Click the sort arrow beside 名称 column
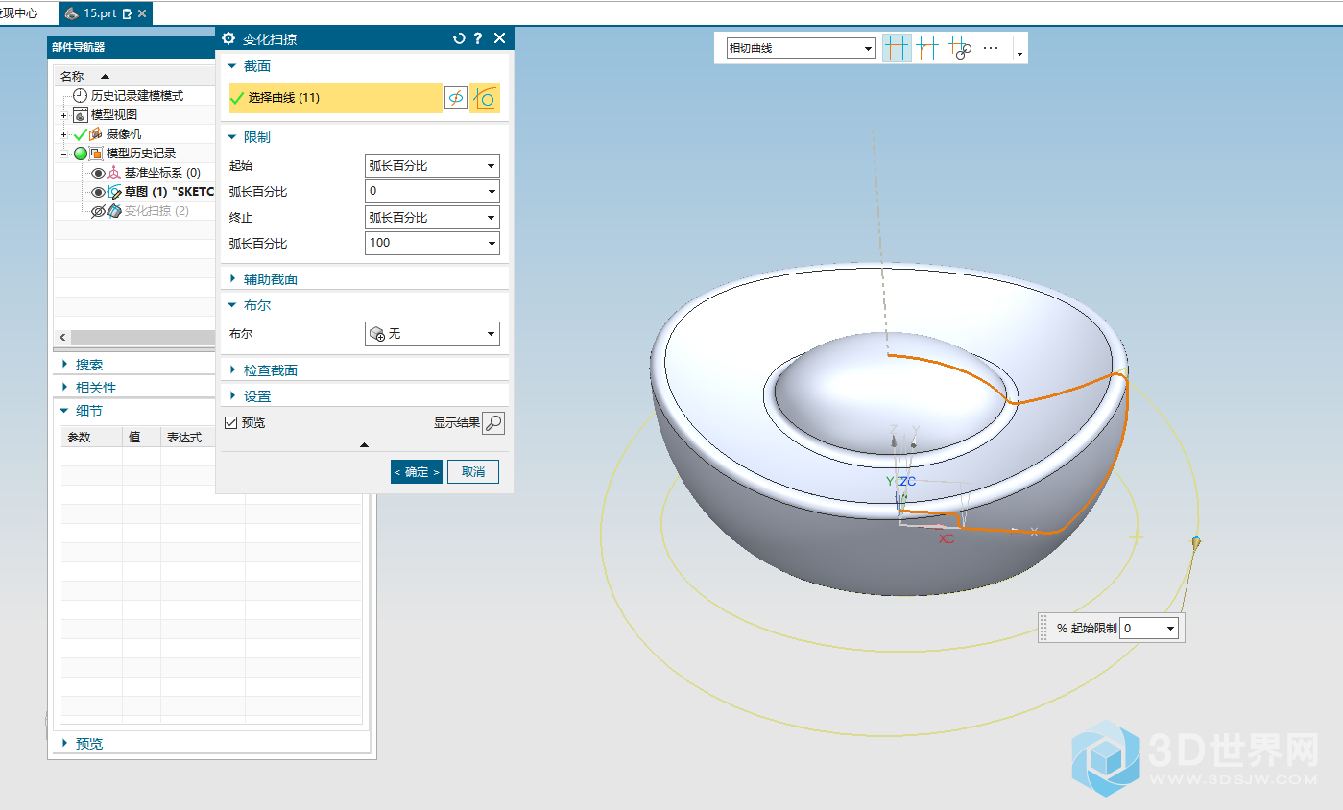The width and height of the screenshot is (1343, 810). click(105, 76)
